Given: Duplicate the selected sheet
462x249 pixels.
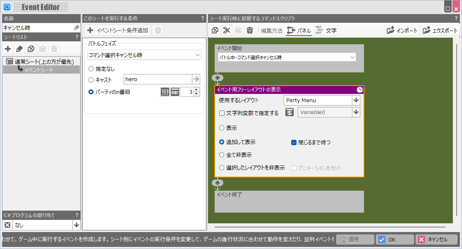Looking at the screenshot, I should pos(30,48).
